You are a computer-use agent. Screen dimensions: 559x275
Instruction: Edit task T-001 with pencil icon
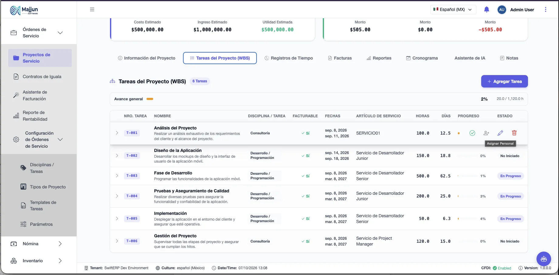(x=500, y=133)
